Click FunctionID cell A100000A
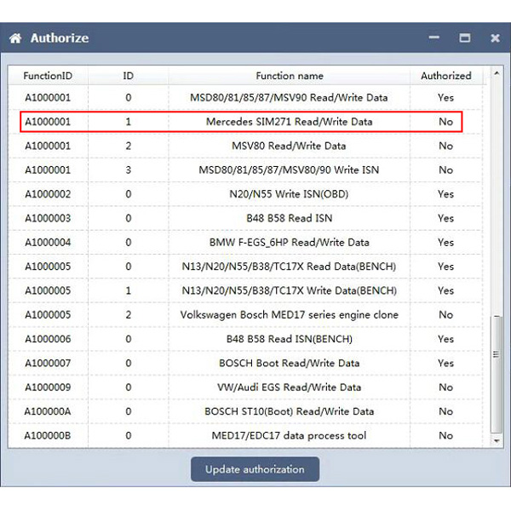 pyautogui.click(x=48, y=411)
